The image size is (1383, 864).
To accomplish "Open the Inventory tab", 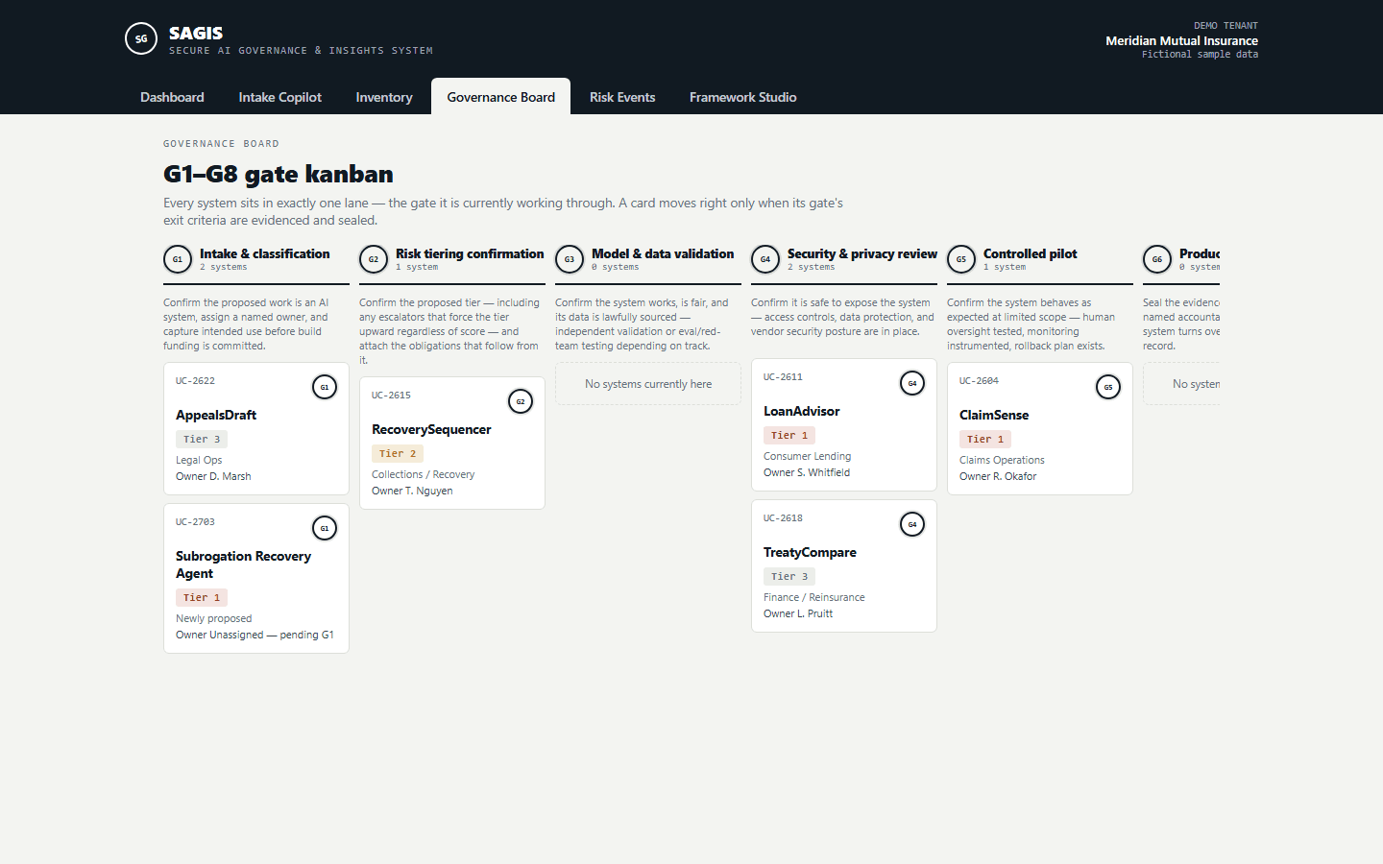I will [384, 97].
